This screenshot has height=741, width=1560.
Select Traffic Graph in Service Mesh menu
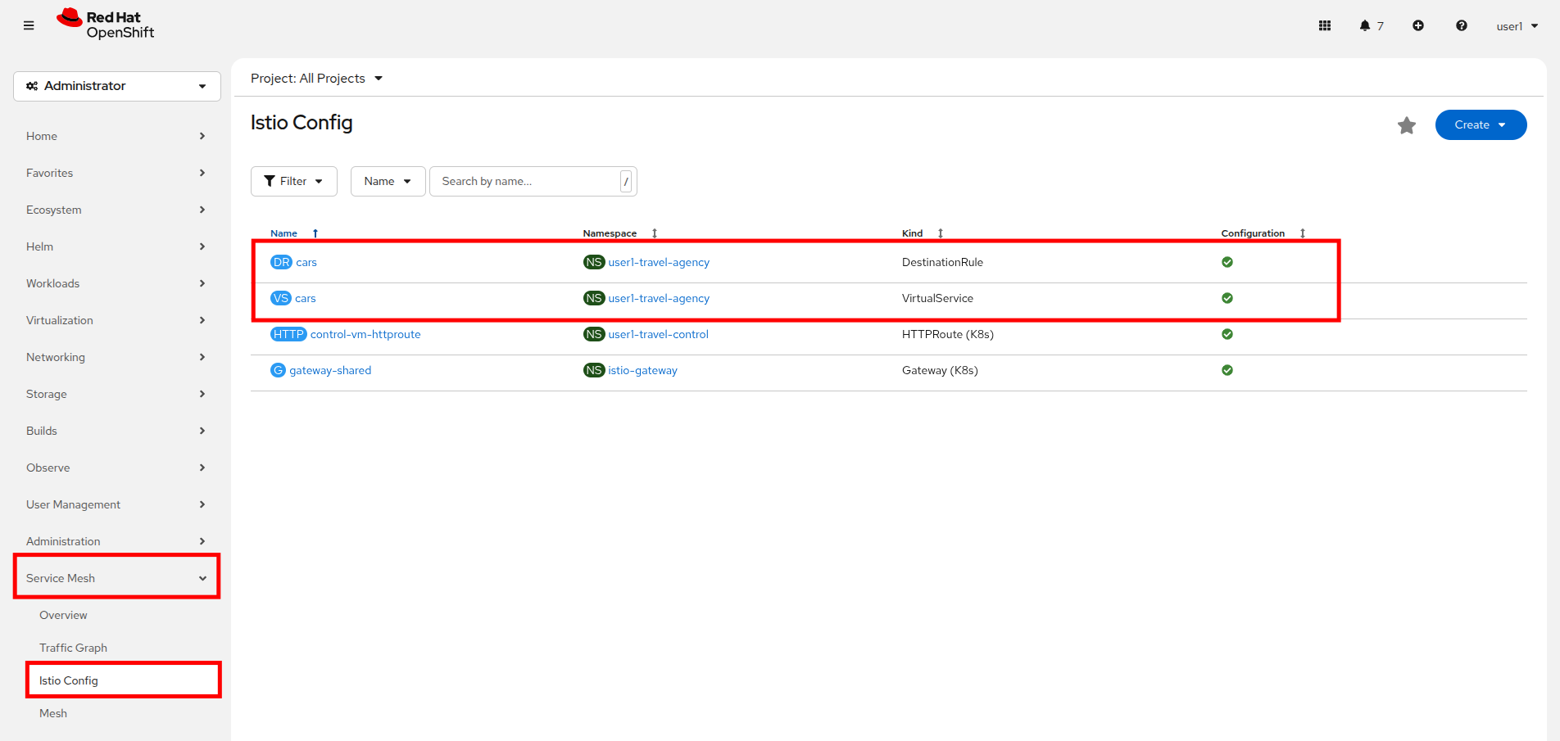tap(73, 648)
